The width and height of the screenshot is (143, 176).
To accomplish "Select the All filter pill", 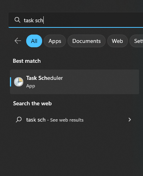I will click(x=34, y=41).
